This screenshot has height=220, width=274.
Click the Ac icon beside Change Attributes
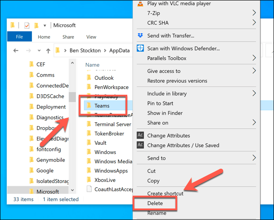coord(141,135)
